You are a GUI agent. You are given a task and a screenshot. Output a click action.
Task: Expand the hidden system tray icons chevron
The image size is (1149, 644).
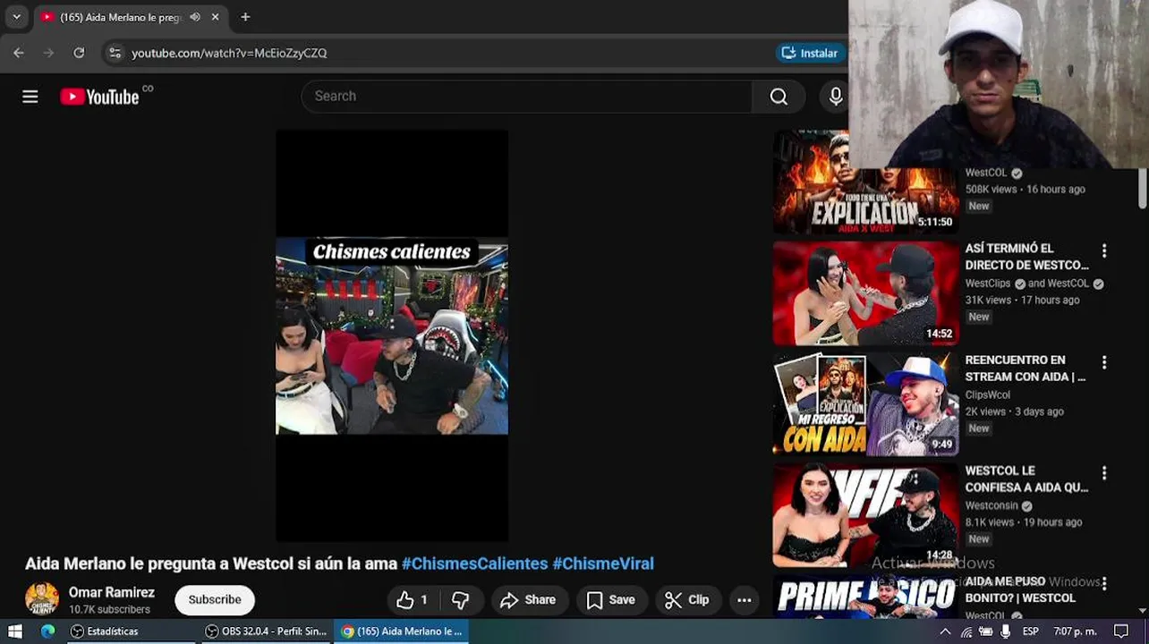945,631
